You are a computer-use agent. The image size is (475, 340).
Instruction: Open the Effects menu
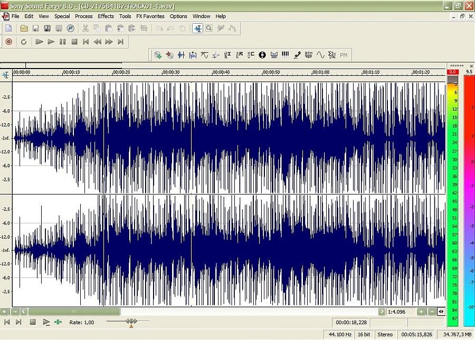pyautogui.click(x=106, y=16)
